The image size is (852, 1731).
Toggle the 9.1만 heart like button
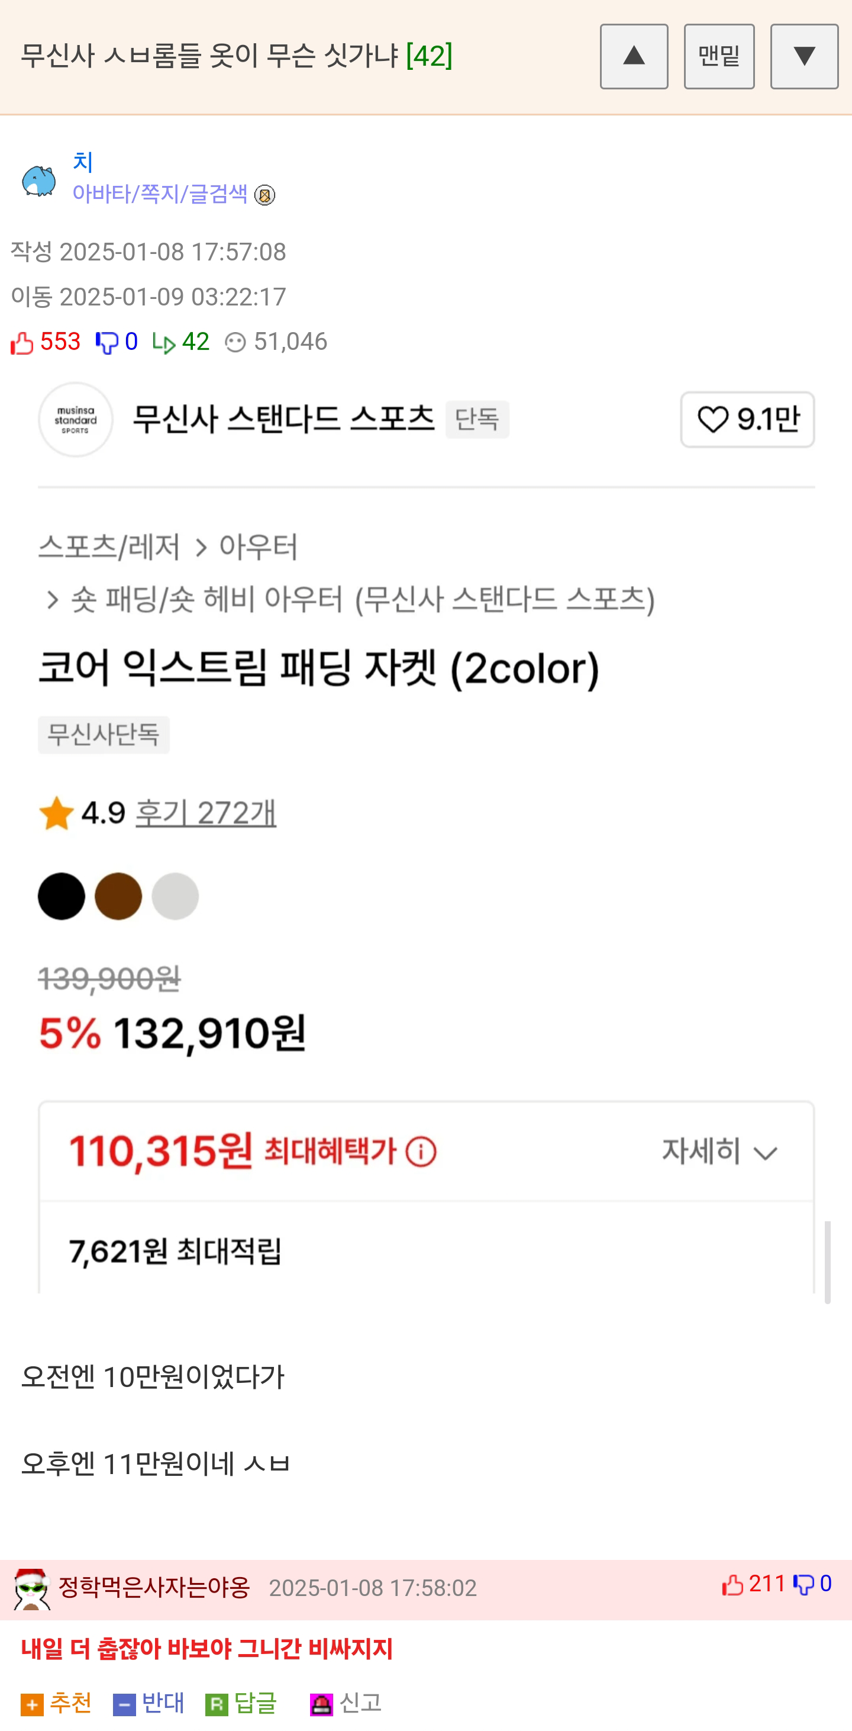click(747, 419)
